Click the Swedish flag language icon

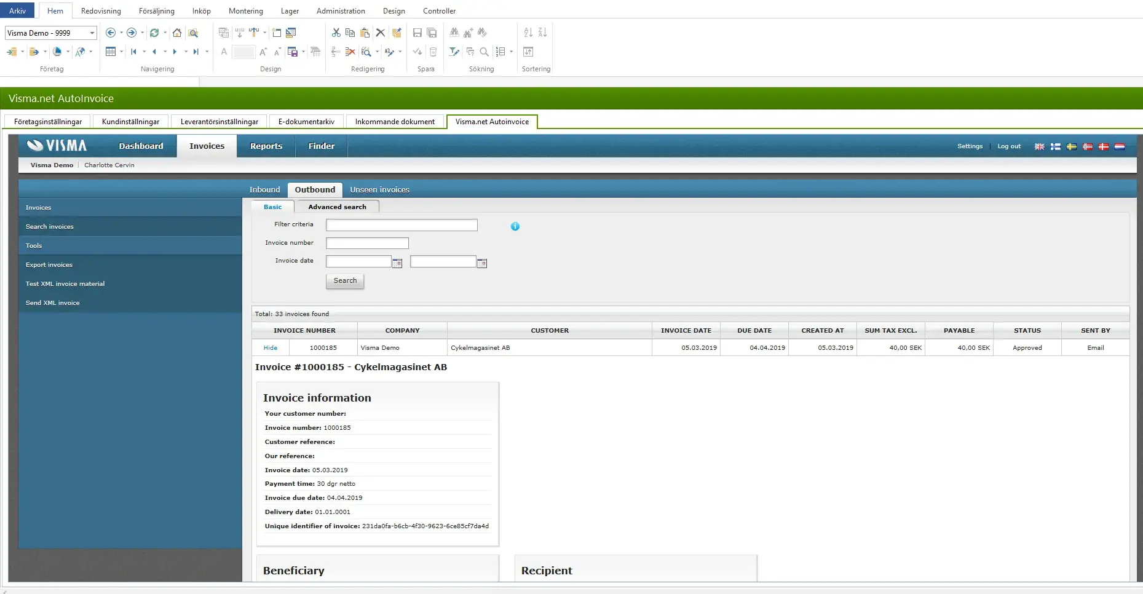pyautogui.click(x=1072, y=147)
